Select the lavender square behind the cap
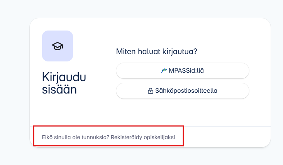Image resolution: width=283 pixels, height=165 pixels. (x=48, y=37)
